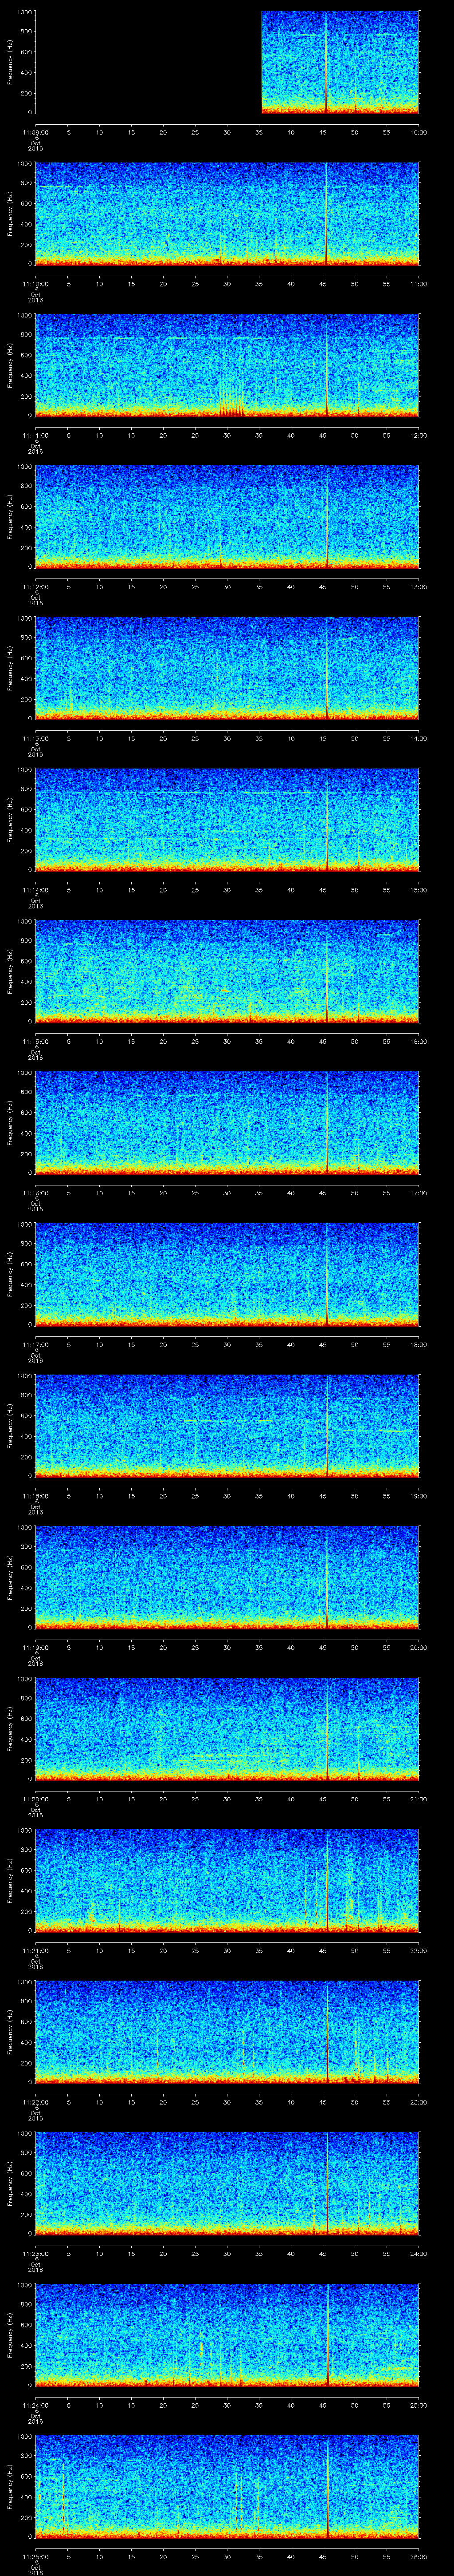Click the '11:21:00' time axis label
This screenshot has width=454, height=2576.
pos(36,1950)
